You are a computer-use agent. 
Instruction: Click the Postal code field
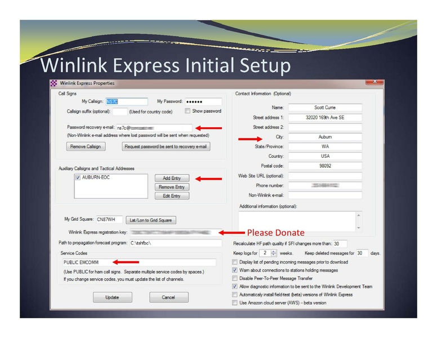pyautogui.click(x=325, y=166)
